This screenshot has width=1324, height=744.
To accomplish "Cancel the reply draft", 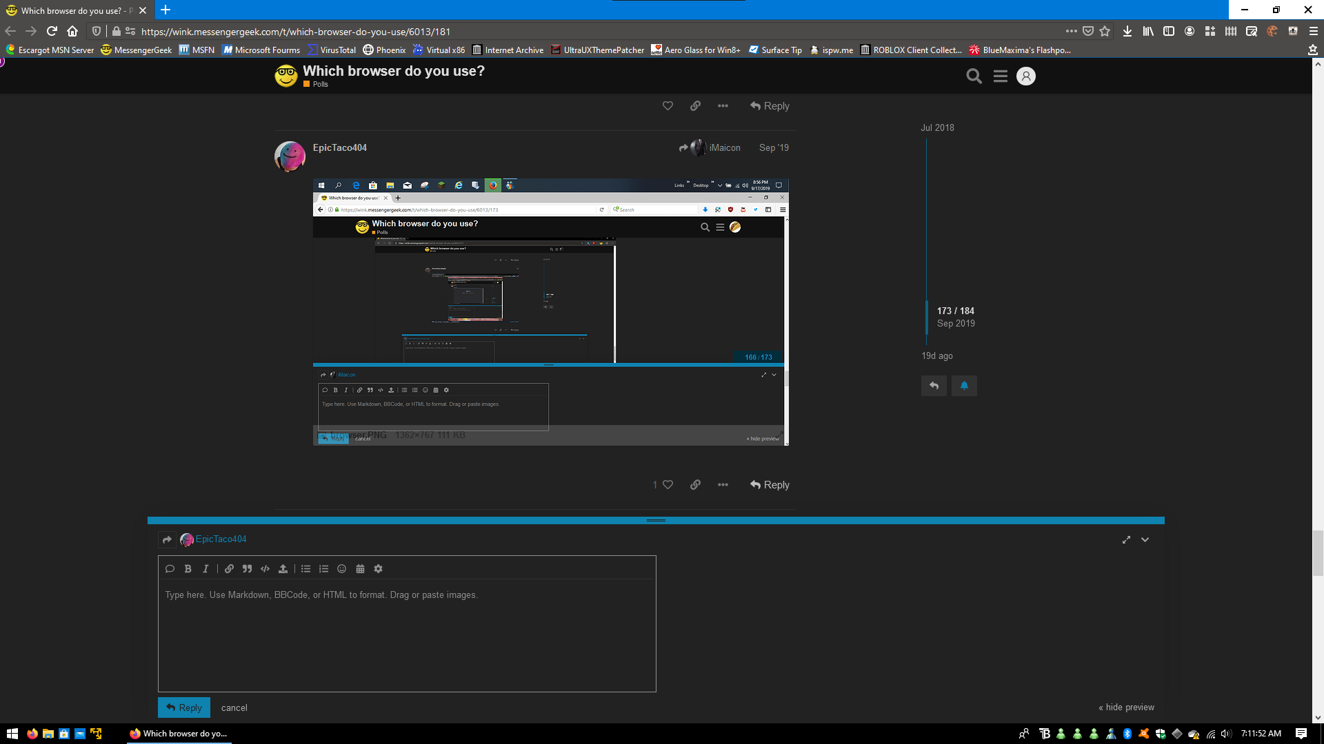I will click(234, 707).
